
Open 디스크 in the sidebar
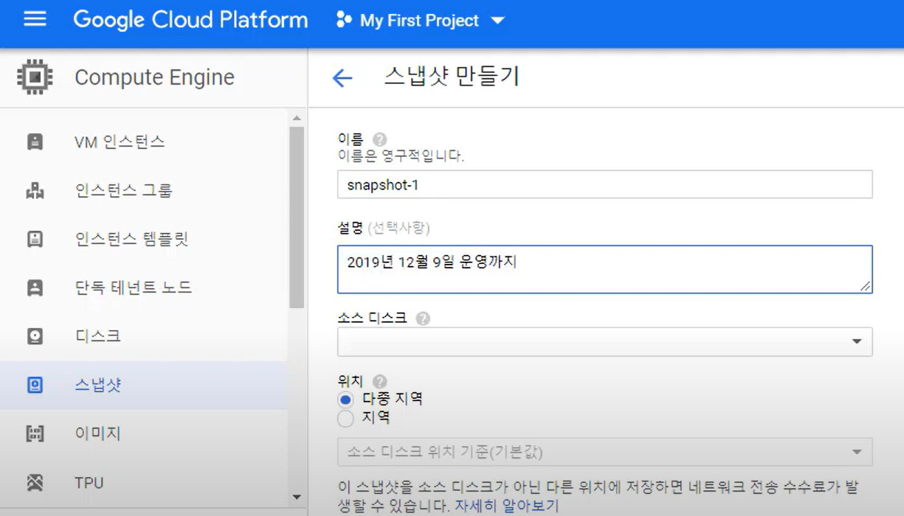point(144,336)
